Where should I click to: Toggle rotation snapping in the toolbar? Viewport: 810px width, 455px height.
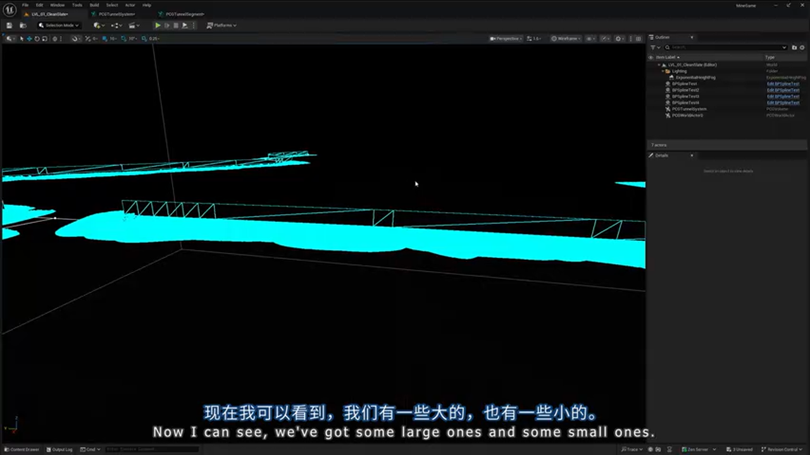[x=125, y=39]
